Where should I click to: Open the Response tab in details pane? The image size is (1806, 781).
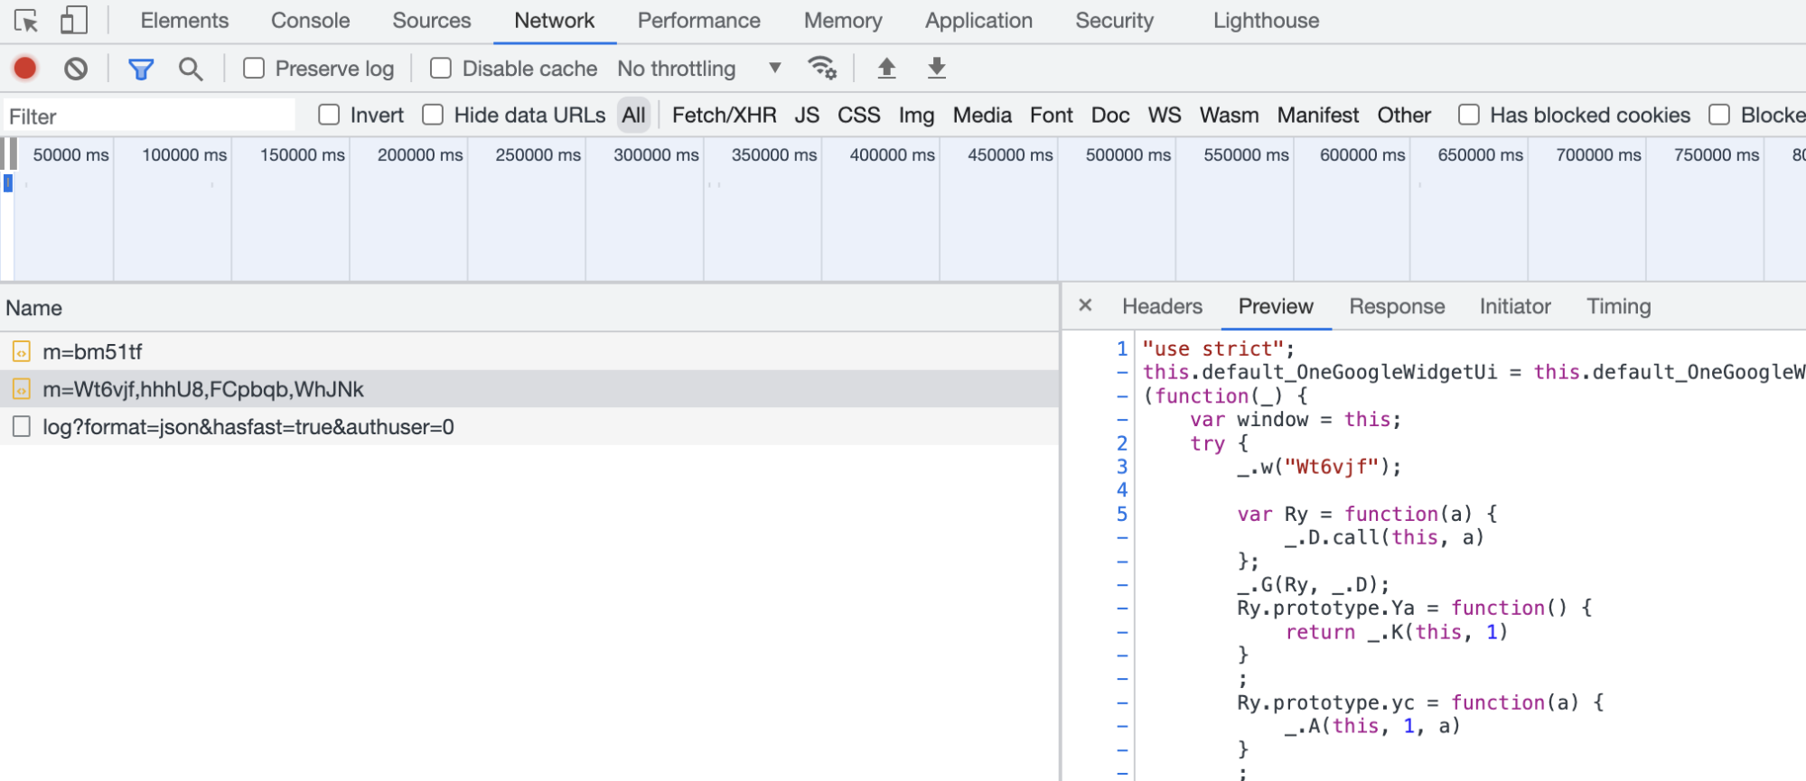pyautogui.click(x=1396, y=307)
